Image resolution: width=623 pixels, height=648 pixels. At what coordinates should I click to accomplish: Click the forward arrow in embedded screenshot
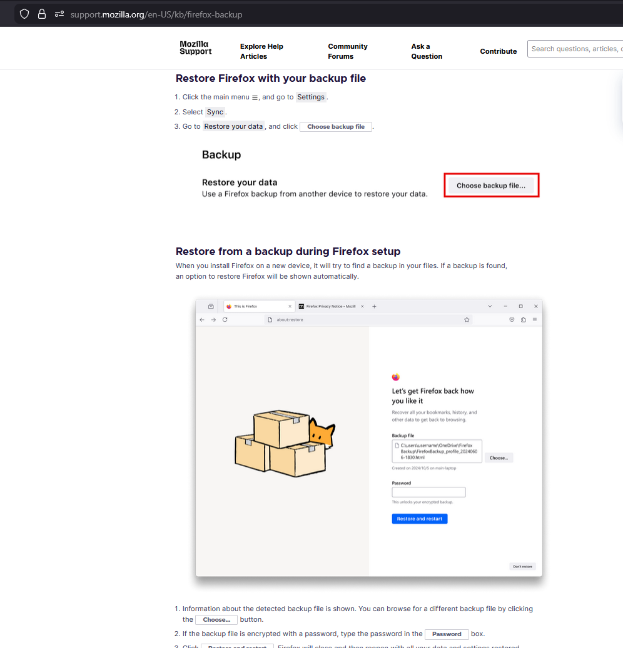213,320
